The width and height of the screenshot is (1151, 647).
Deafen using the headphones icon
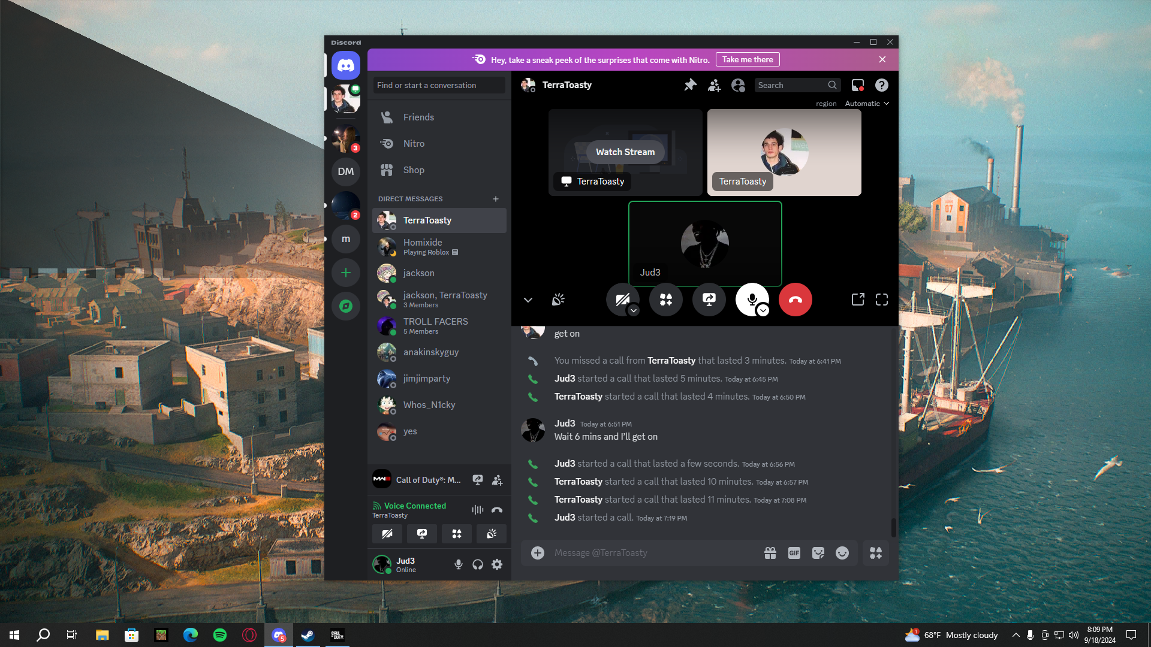point(478,564)
